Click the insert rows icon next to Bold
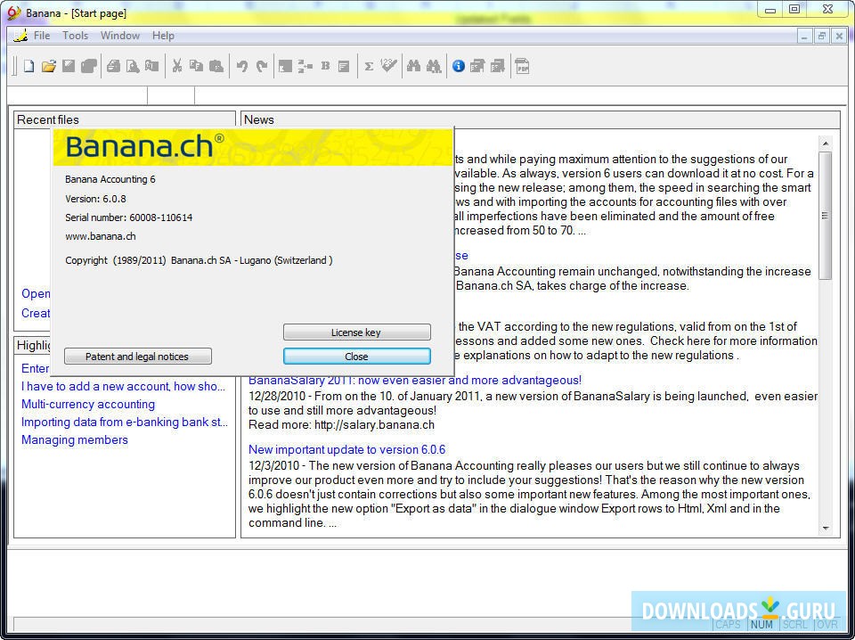855x640 pixels. tap(305, 67)
